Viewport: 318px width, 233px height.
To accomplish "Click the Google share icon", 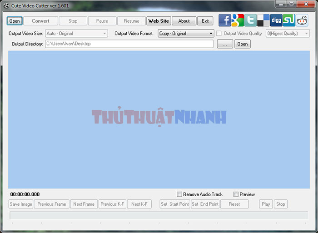I will (x=238, y=20).
